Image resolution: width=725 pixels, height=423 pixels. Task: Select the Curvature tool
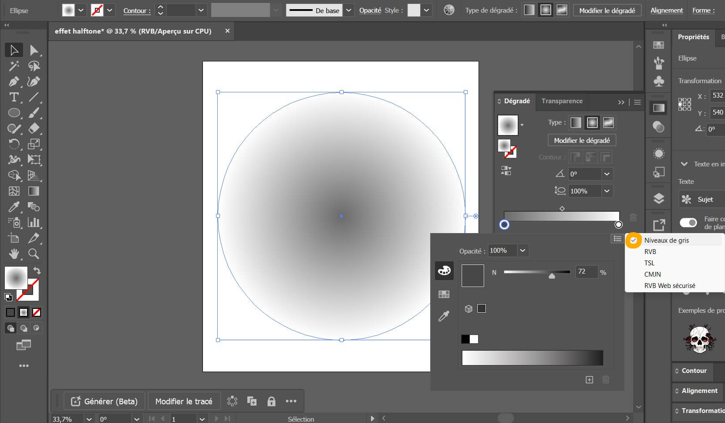(34, 81)
